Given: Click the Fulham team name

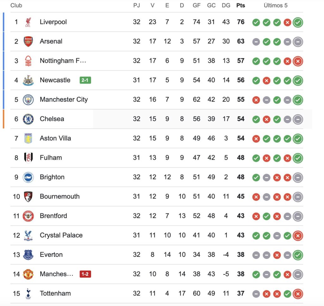Looking at the screenshot, I should coord(51,158).
